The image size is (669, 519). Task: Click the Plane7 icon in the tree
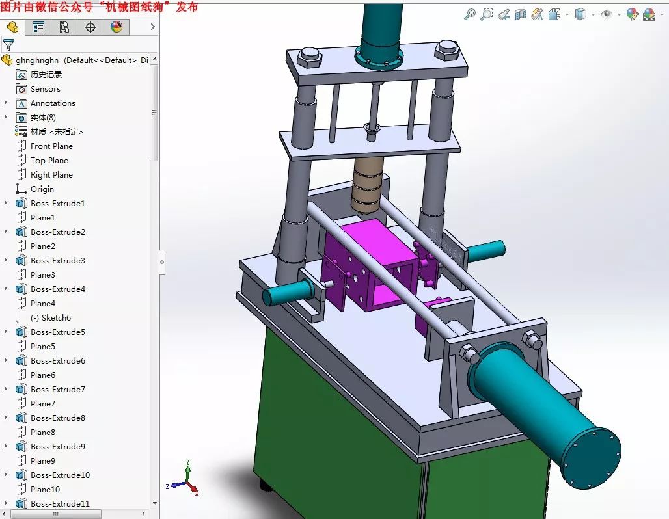(21, 403)
